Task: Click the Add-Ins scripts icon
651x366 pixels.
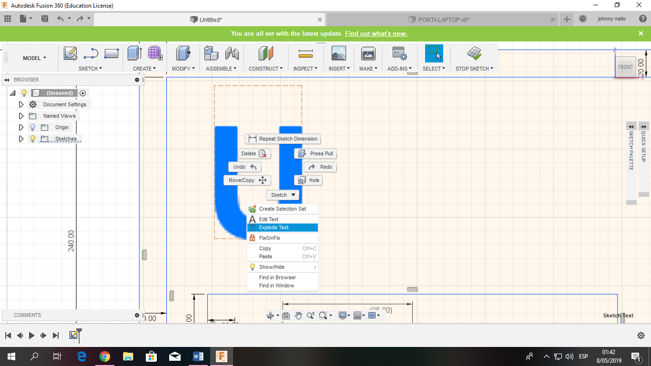Action: pos(399,53)
